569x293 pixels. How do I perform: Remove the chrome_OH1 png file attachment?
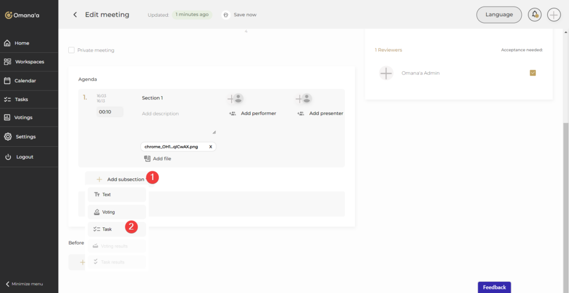pos(211,147)
